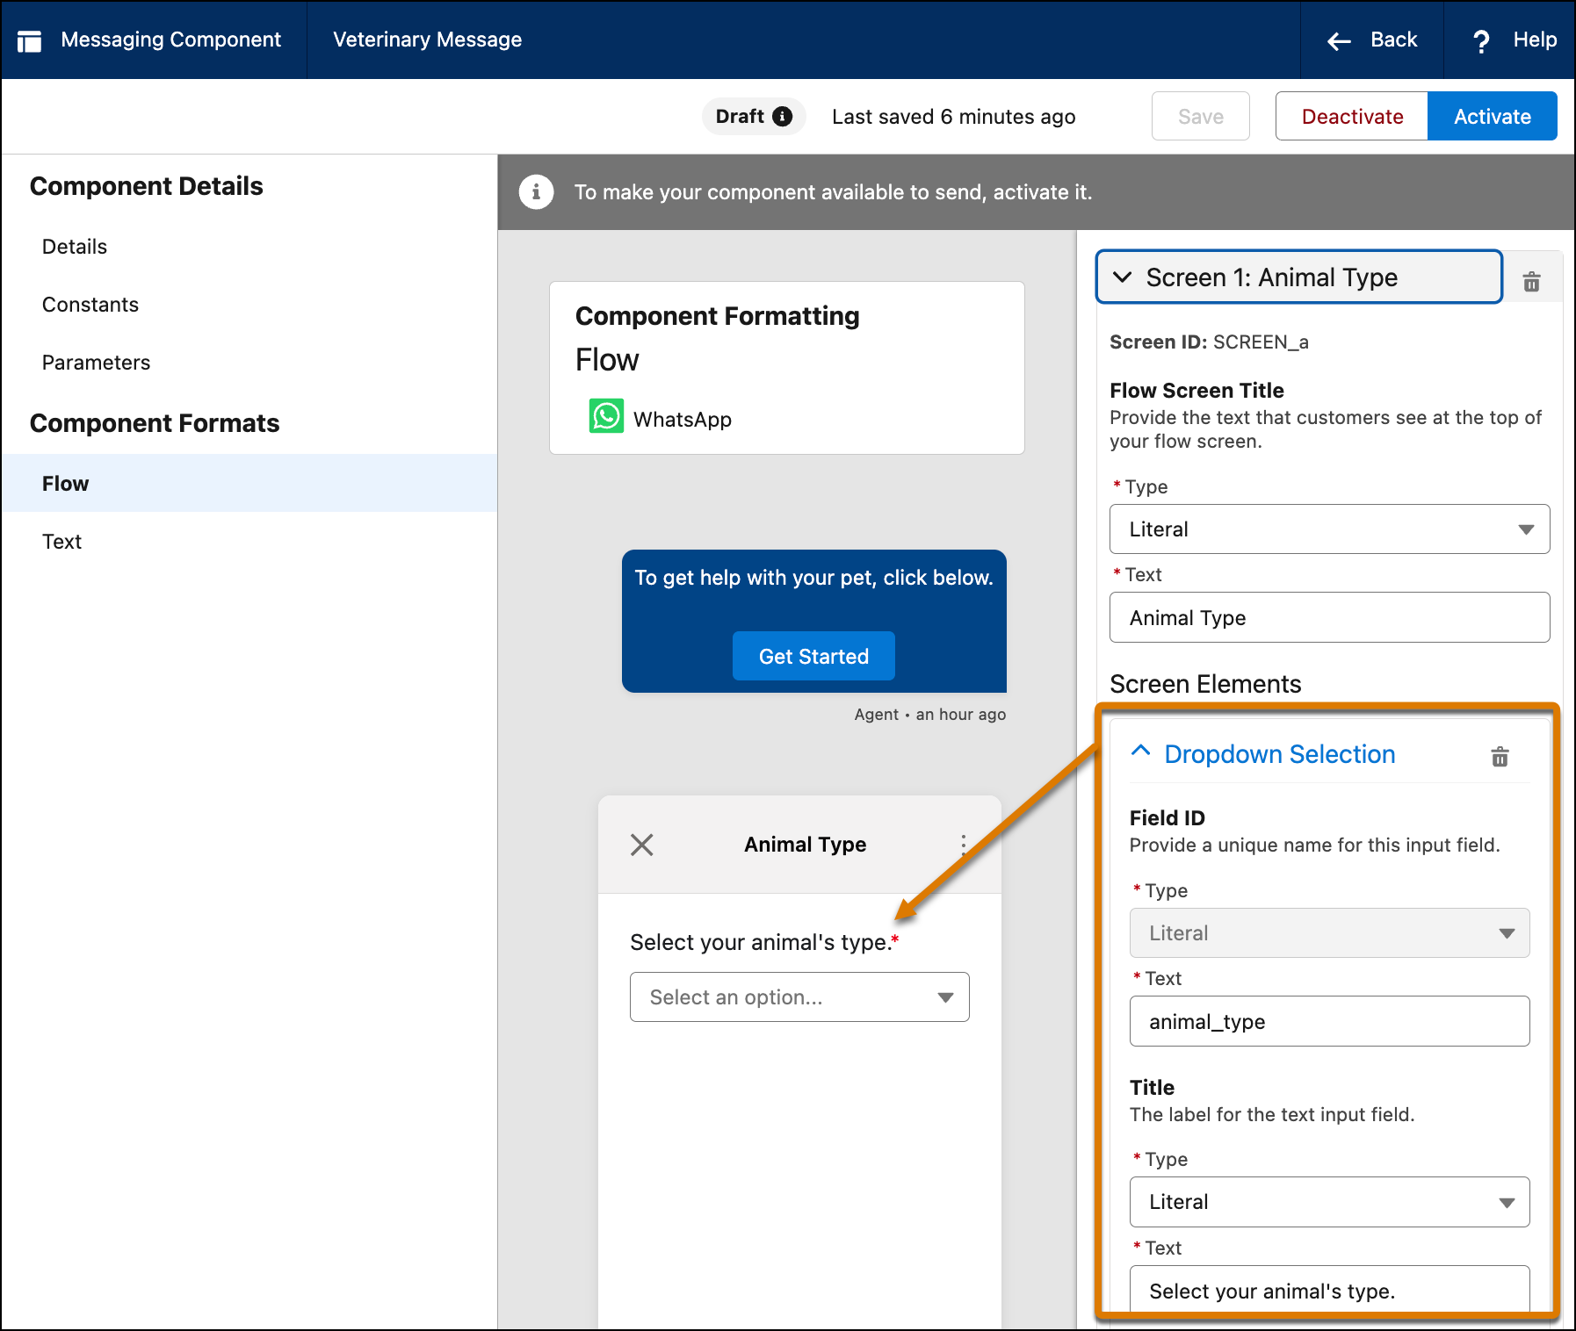Open the Title Type dropdown

point(1329,1202)
